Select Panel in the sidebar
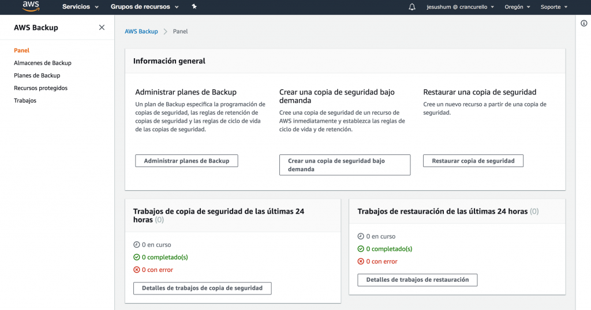 [21, 51]
